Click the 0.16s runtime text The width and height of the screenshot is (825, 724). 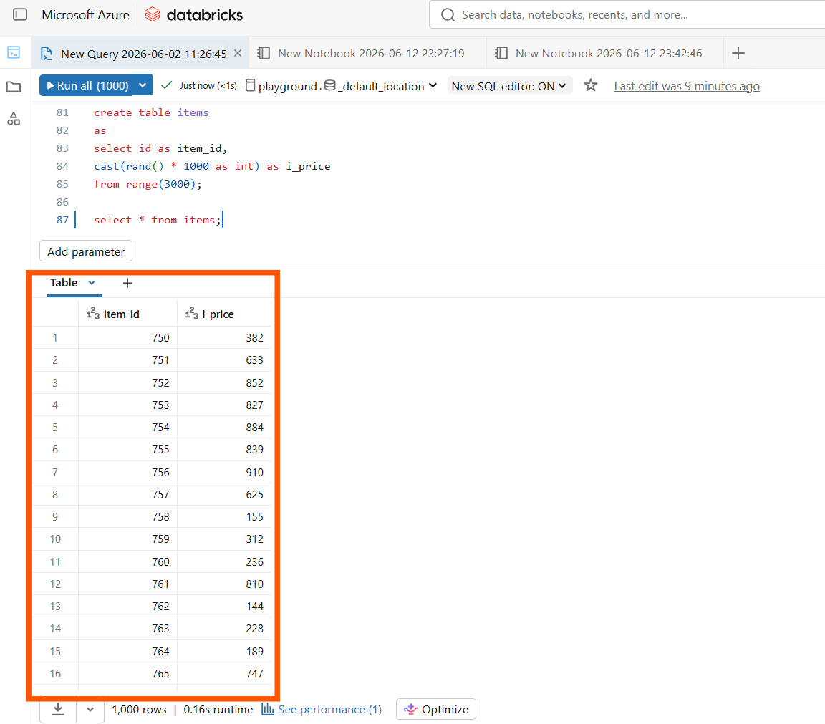[218, 709]
